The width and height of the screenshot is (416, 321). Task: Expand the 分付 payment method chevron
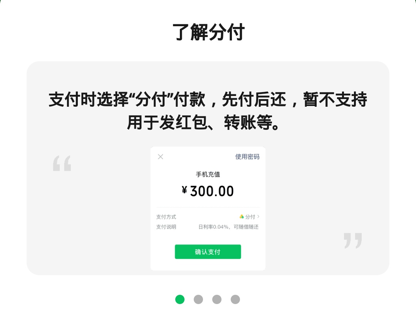click(x=258, y=217)
